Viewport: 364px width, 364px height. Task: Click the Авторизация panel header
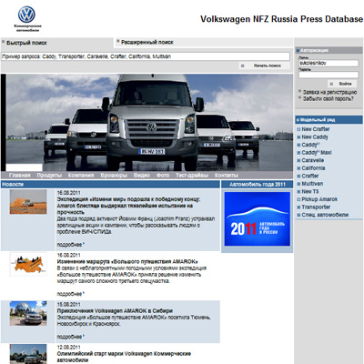[x=329, y=50]
